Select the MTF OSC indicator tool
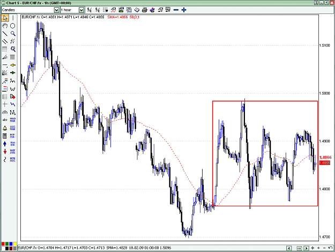The height and width of the screenshot is (252, 335). click(13, 160)
